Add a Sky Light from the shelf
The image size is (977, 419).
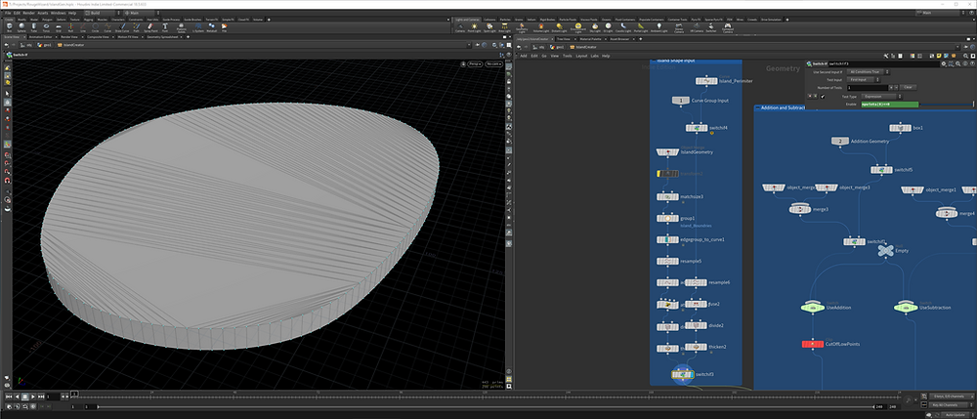(x=595, y=27)
